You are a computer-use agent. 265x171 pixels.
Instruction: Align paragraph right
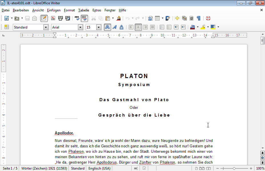coord(145,27)
